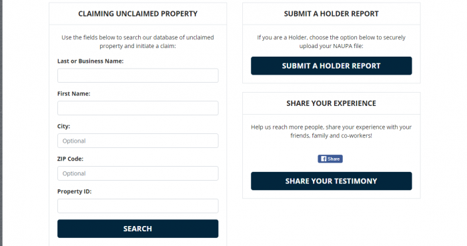Click the "Property ID:" label text
This screenshot has height=246, width=467.
(75, 191)
